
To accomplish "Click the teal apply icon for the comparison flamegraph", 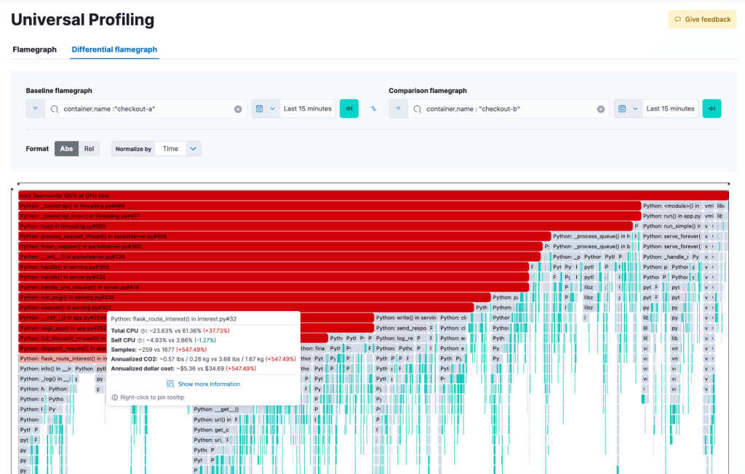I will tap(712, 108).
